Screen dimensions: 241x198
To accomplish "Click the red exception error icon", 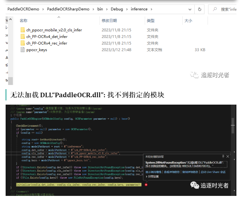I will [x=146, y=185].
